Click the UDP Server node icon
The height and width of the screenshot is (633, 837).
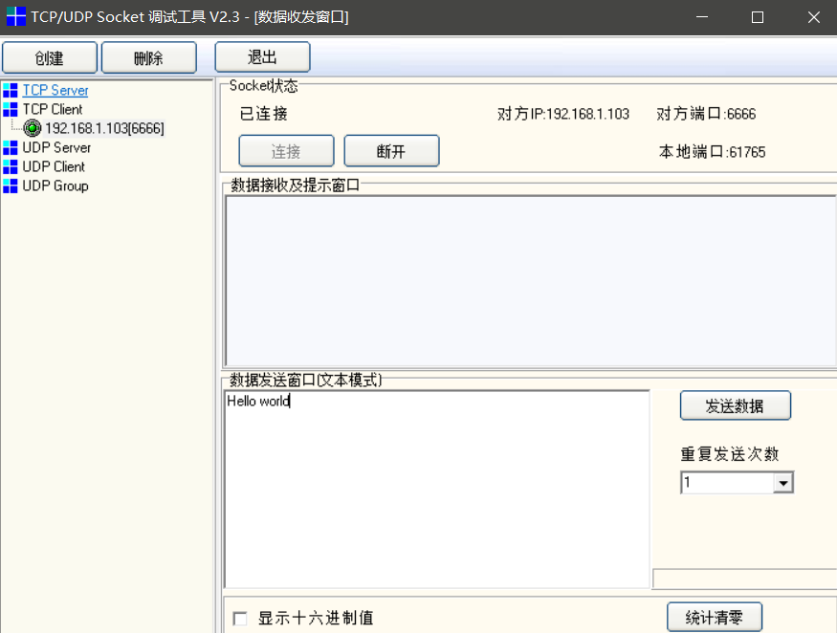(12, 147)
